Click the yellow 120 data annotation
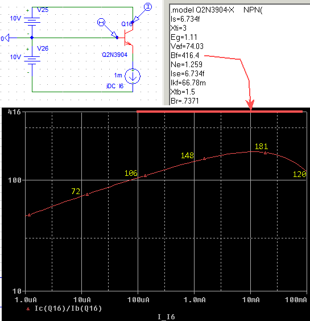Screen dimensions: 310x321 [300, 174]
